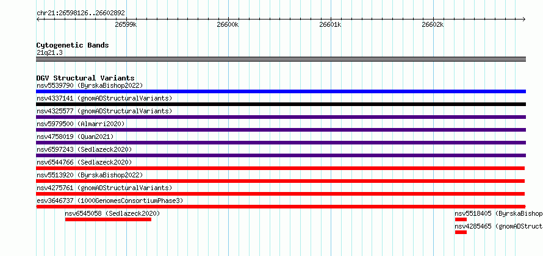This screenshot has height=256, width=543.
Task: Select the small red nsv5518405 variant bar
Action: point(461,219)
